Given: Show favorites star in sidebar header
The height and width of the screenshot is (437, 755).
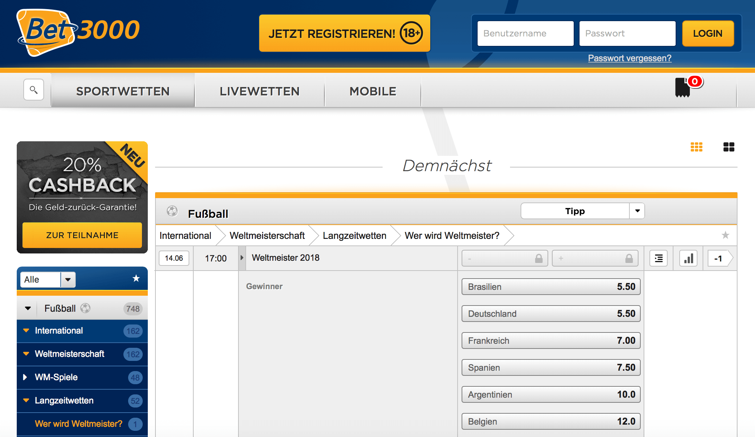Looking at the screenshot, I should (x=136, y=279).
